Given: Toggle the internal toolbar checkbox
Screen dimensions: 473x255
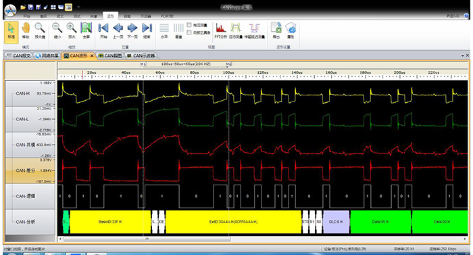Looking at the screenshot, I should 189,32.
